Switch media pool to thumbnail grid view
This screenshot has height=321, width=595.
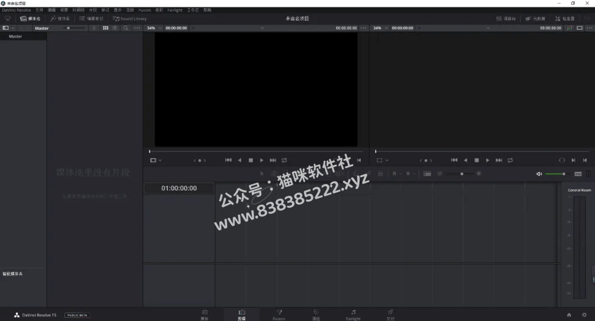(x=105, y=28)
